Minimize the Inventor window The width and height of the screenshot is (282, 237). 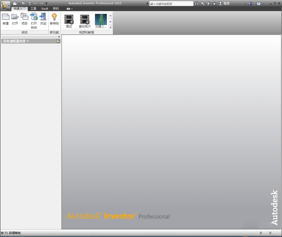(x=271, y=3)
